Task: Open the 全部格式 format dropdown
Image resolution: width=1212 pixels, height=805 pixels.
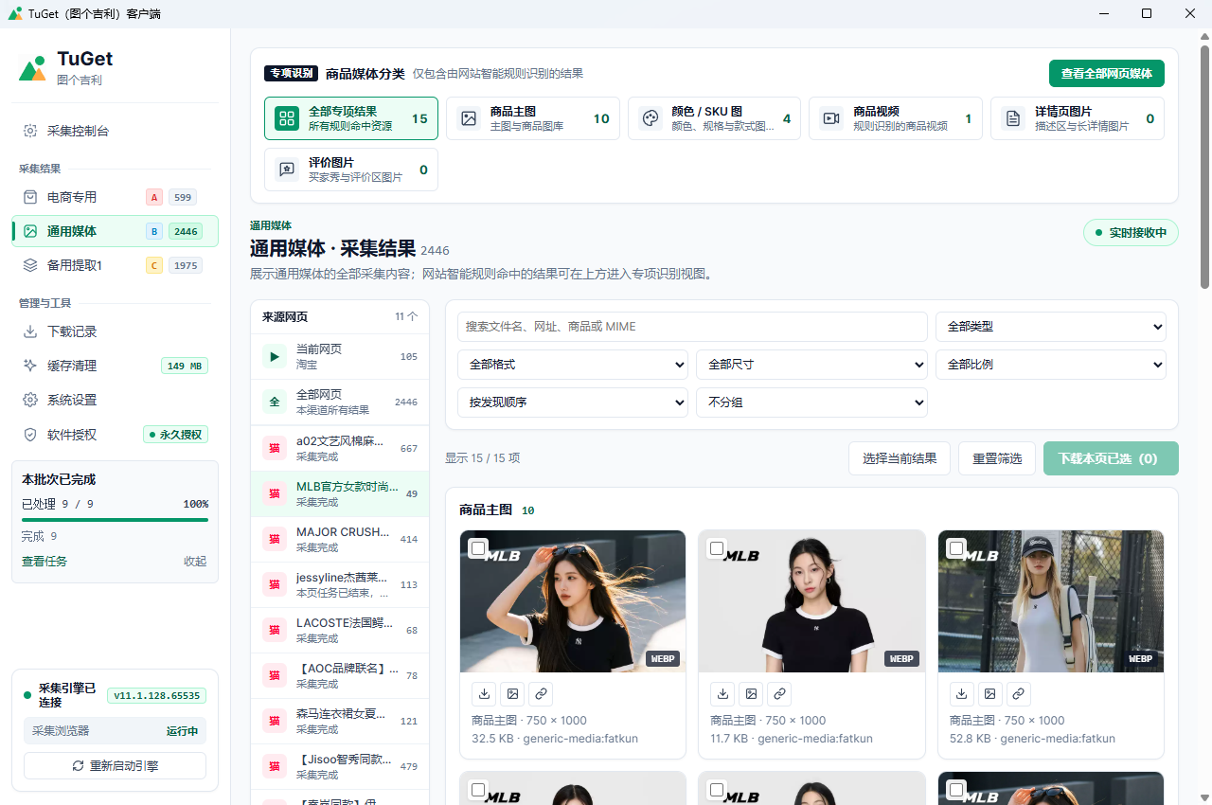Action: (573, 365)
